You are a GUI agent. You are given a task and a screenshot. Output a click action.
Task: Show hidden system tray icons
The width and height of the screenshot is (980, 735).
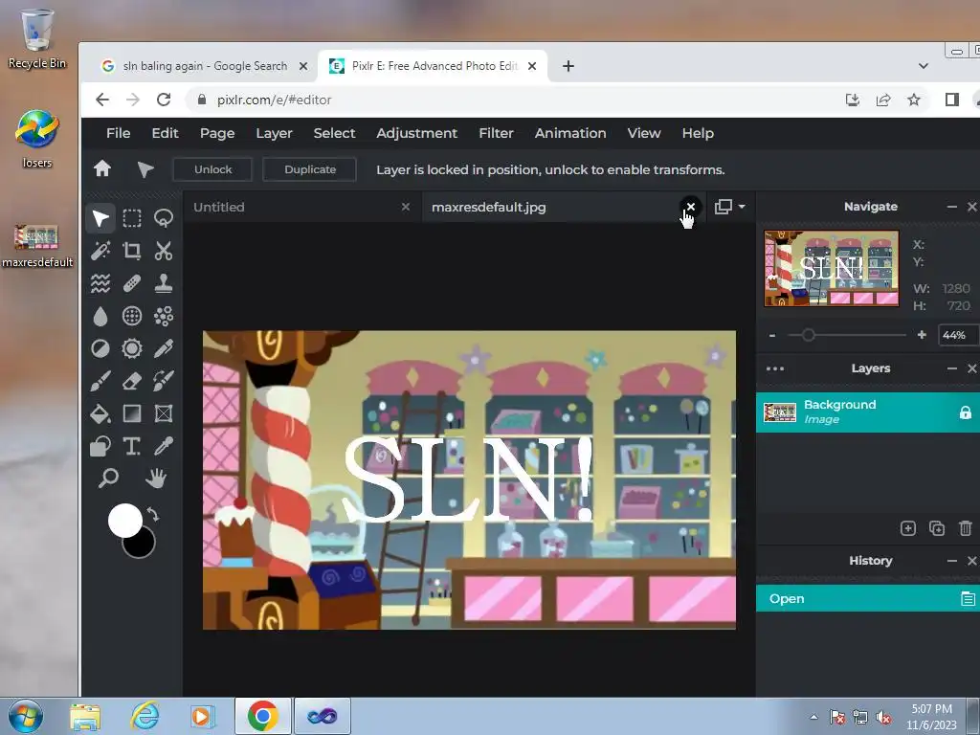coord(813,717)
